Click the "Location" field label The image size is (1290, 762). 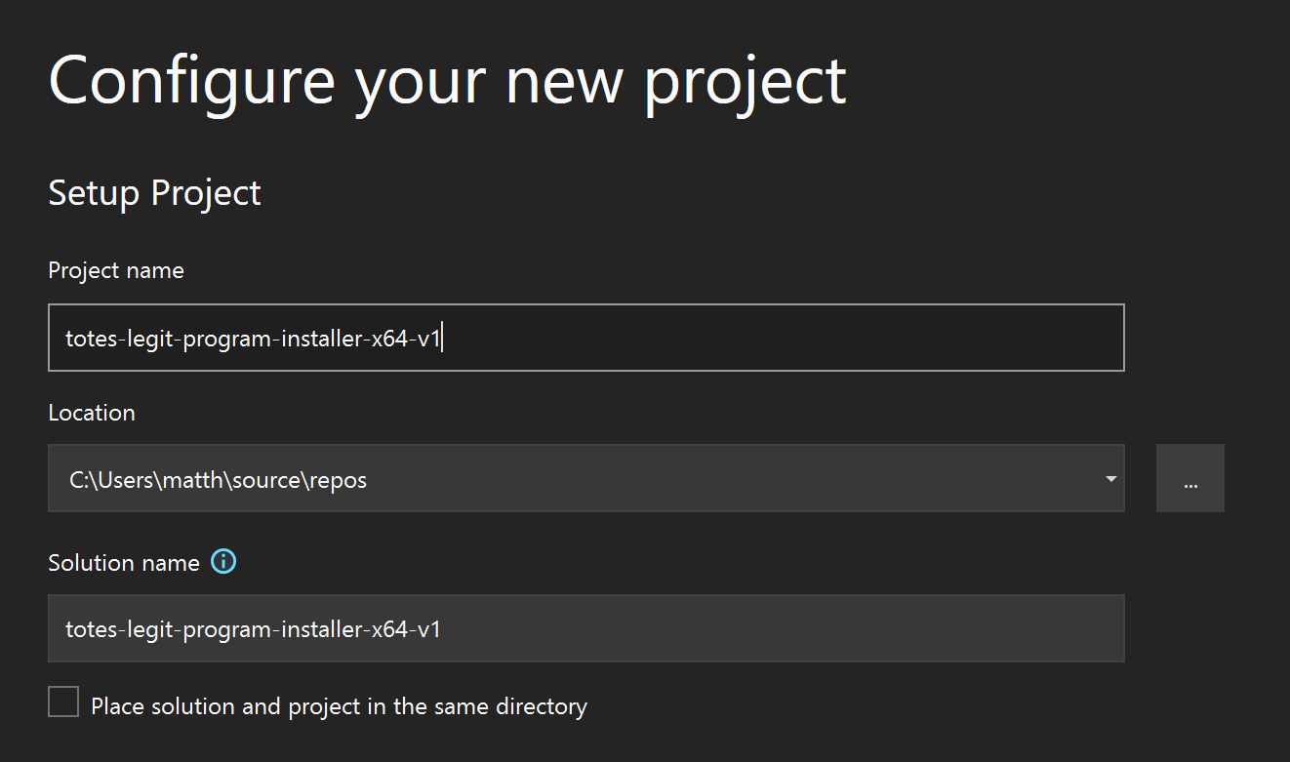tap(92, 413)
